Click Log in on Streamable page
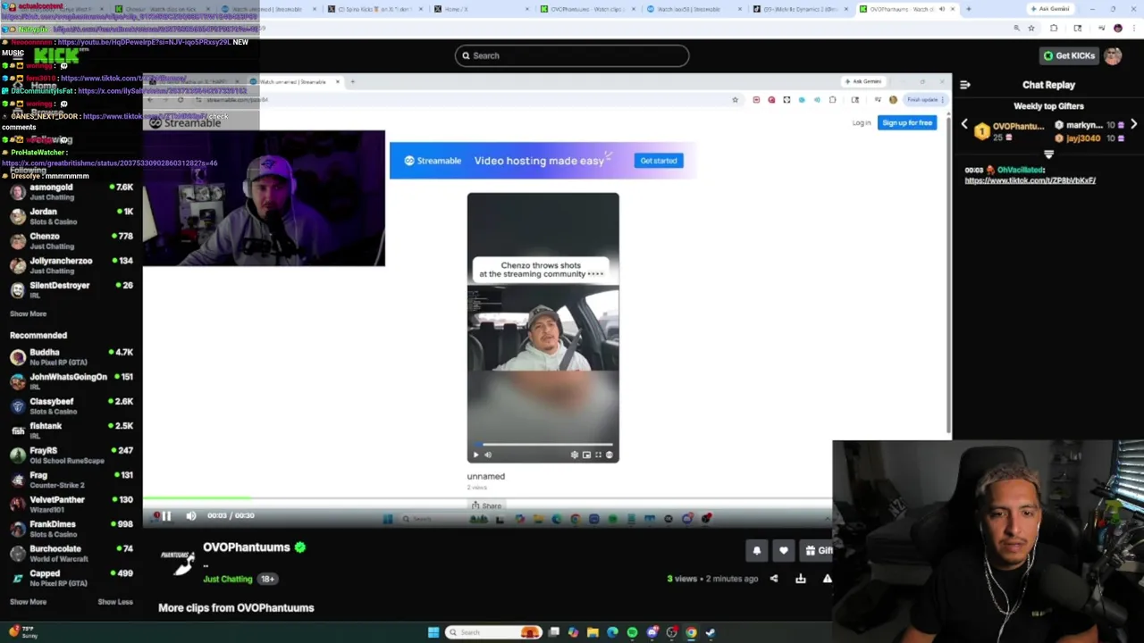The width and height of the screenshot is (1144, 643). click(x=862, y=122)
